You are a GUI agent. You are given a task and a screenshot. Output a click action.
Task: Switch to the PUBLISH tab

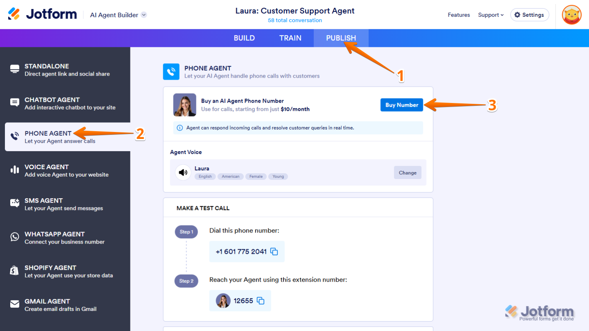[x=341, y=38]
